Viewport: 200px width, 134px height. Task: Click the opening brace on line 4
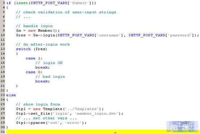click(7, 8)
